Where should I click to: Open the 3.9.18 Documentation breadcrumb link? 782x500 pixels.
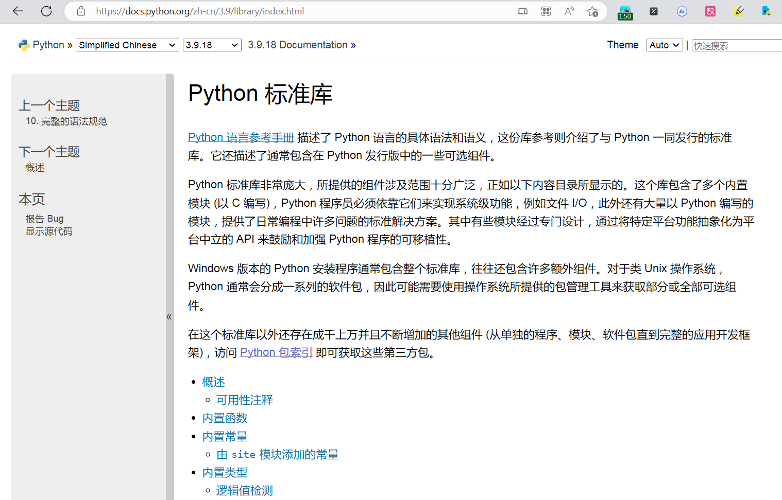coord(298,45)
